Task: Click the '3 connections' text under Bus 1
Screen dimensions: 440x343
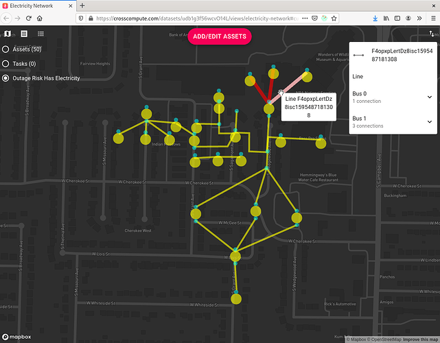Action: tap(368, 126)
